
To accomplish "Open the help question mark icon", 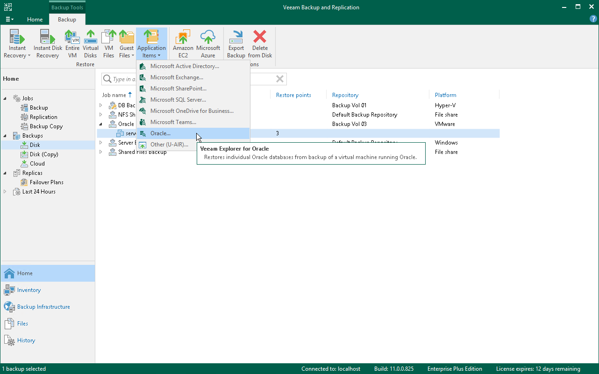I will click(x=593, y=19).
